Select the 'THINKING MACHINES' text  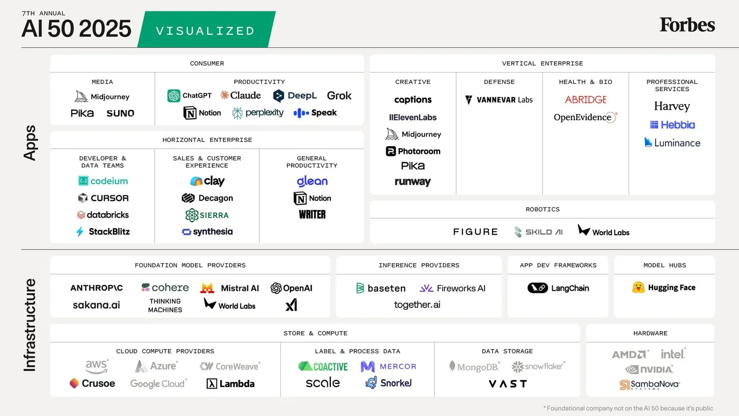[x=165, y=306]
